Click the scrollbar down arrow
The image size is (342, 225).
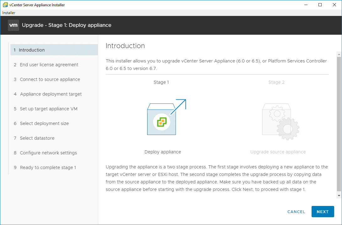(339, 195)
